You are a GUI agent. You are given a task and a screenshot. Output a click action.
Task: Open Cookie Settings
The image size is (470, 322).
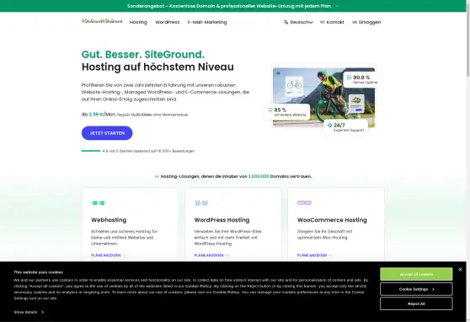coord(416,289)
